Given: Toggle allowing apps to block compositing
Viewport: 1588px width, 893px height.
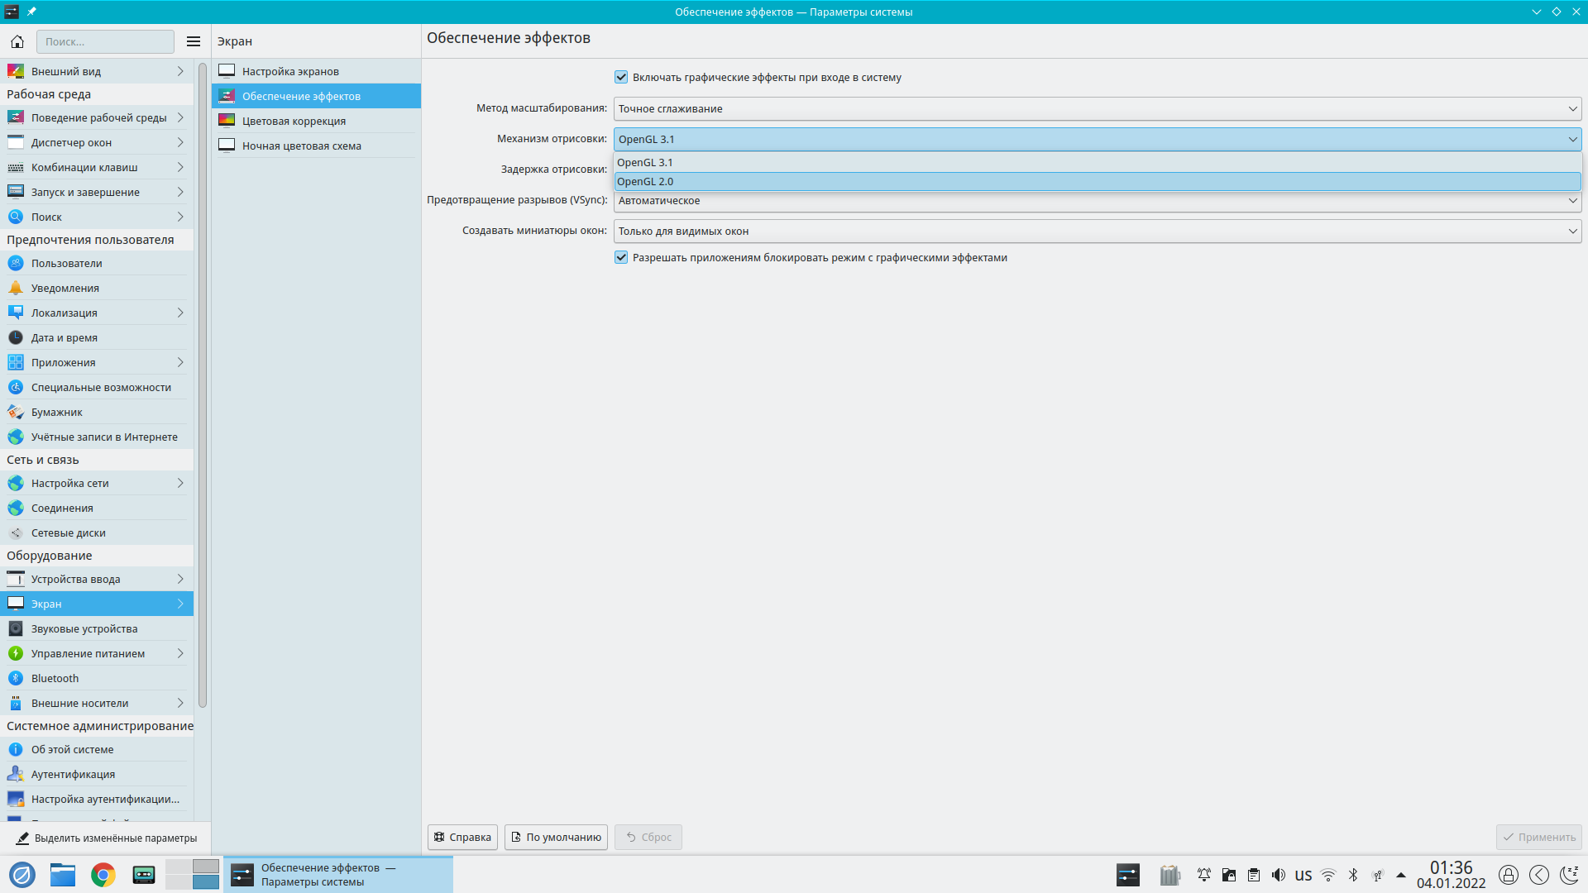Looking at the screenshot, I should (621, 257).
